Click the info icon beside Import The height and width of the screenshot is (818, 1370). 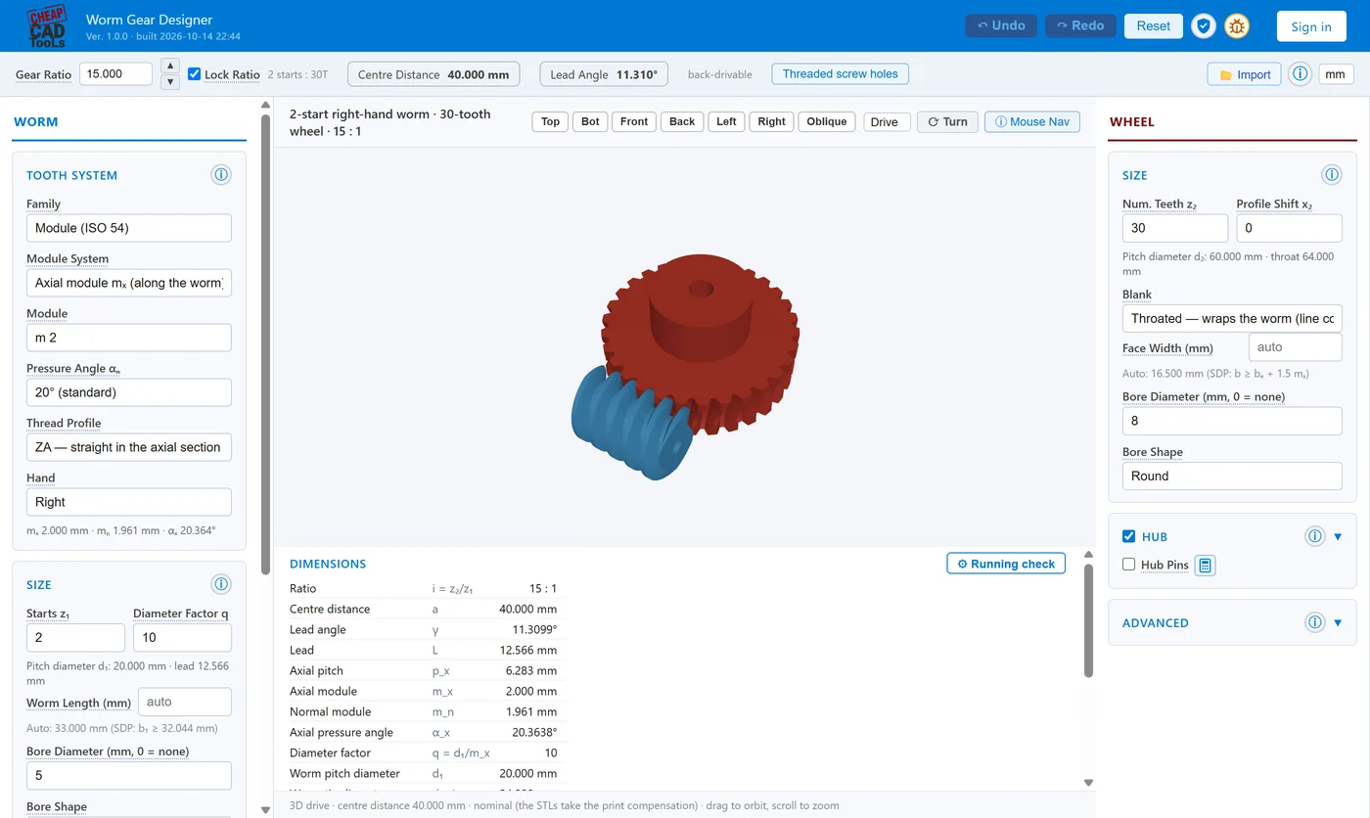click(1300, 74)
